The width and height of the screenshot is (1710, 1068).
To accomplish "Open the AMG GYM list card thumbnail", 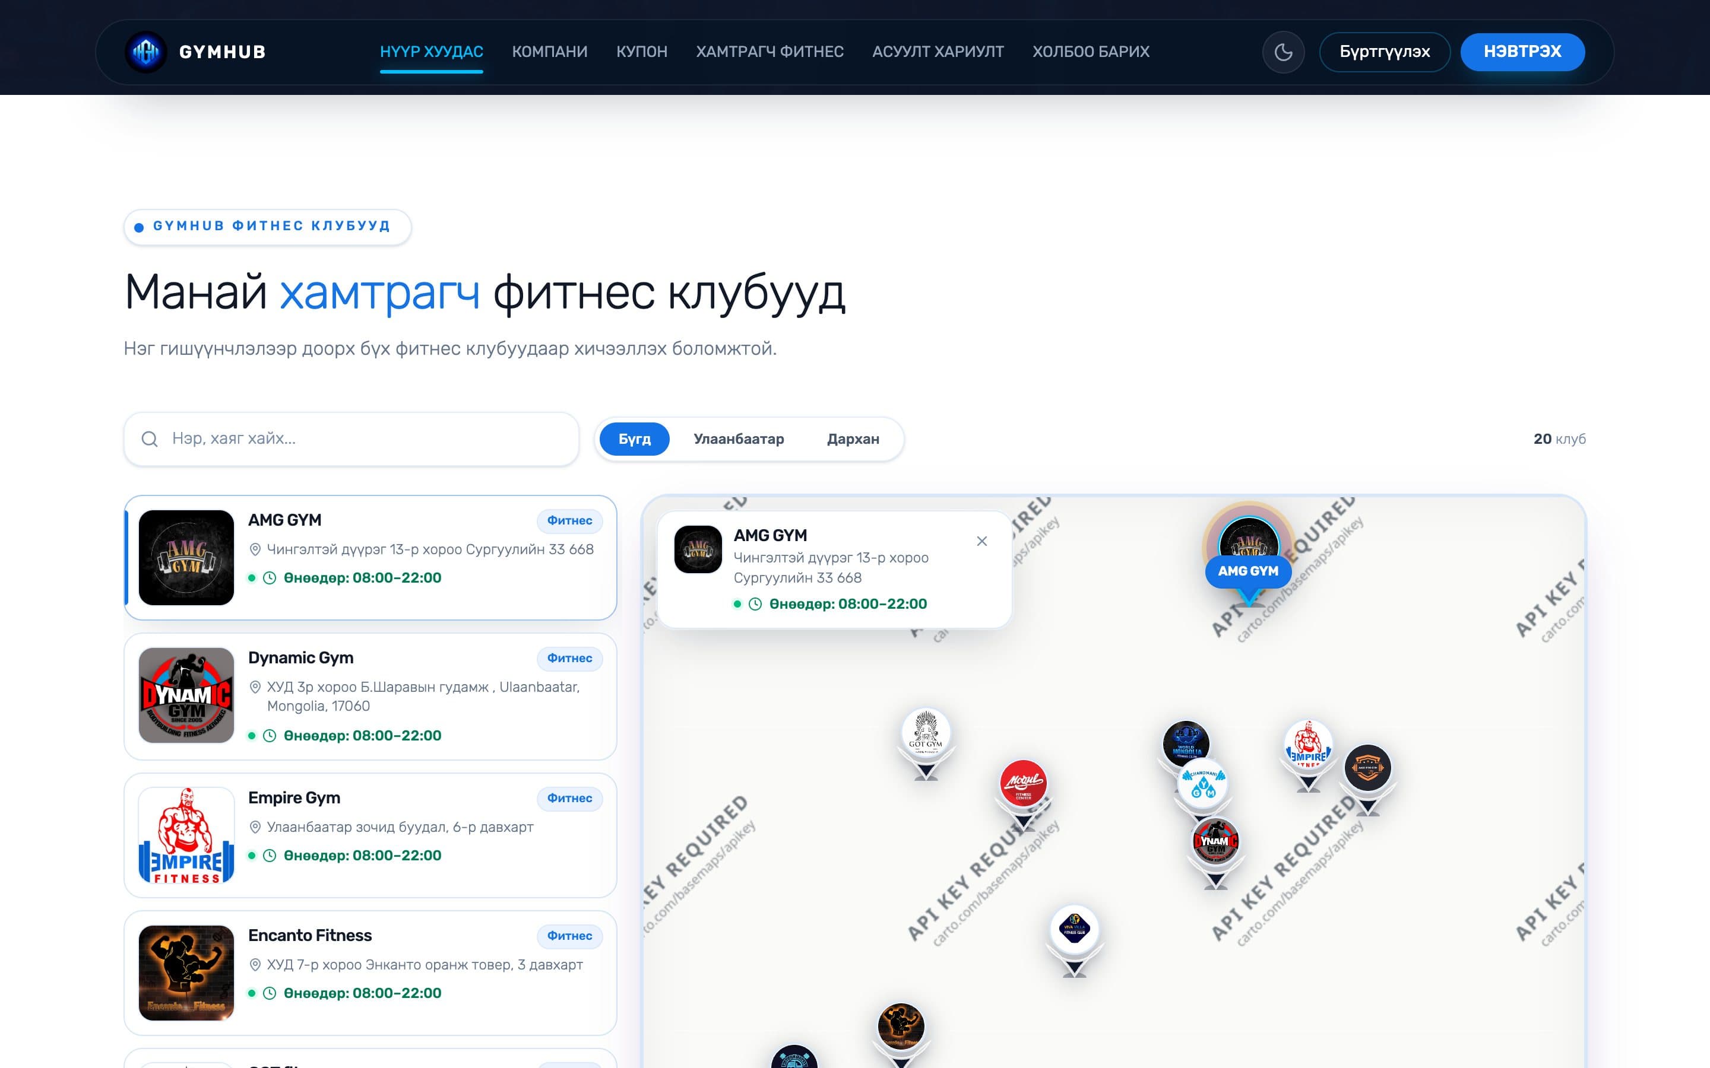I will [x=186, y=557].
